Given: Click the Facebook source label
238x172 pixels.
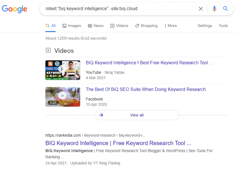Looking at the screenshot, I should point(94,99).
